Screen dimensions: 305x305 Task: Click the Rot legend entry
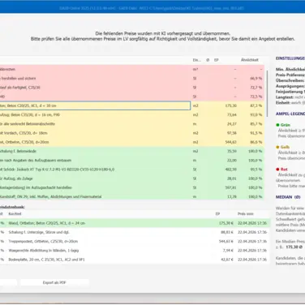pyautogui.click(x=281, y=170)
